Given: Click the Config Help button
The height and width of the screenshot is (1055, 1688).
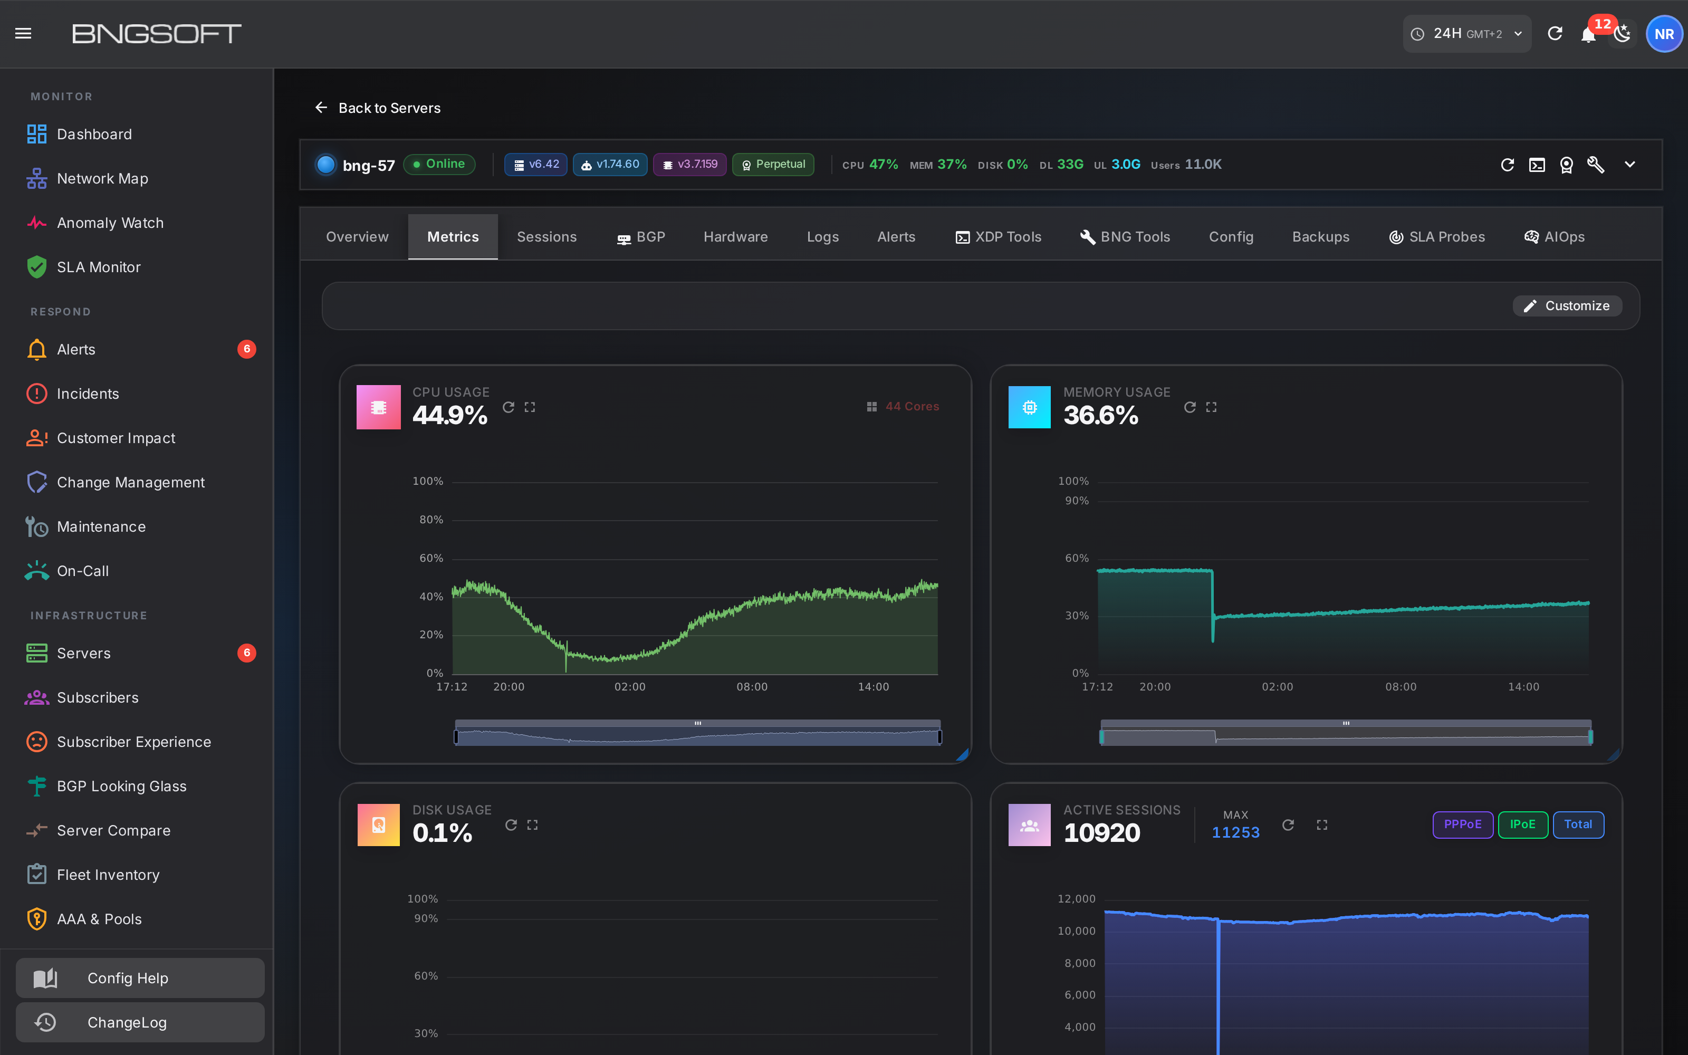Looking at the screenshot, I should 140,978.
